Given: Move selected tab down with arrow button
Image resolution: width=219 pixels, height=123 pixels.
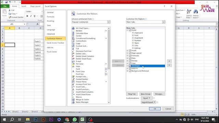Looking at the screenshot, I should pyautogui.click(x=169, y=65).
